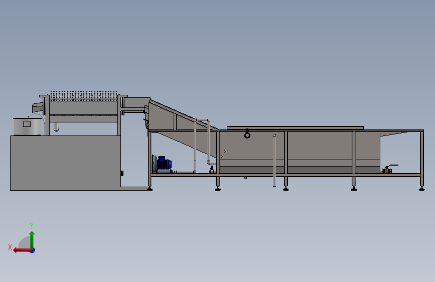This screenshot has width=435, height=282.
Task: Select the small black valve beside the pump
Action: pos(212,170)
